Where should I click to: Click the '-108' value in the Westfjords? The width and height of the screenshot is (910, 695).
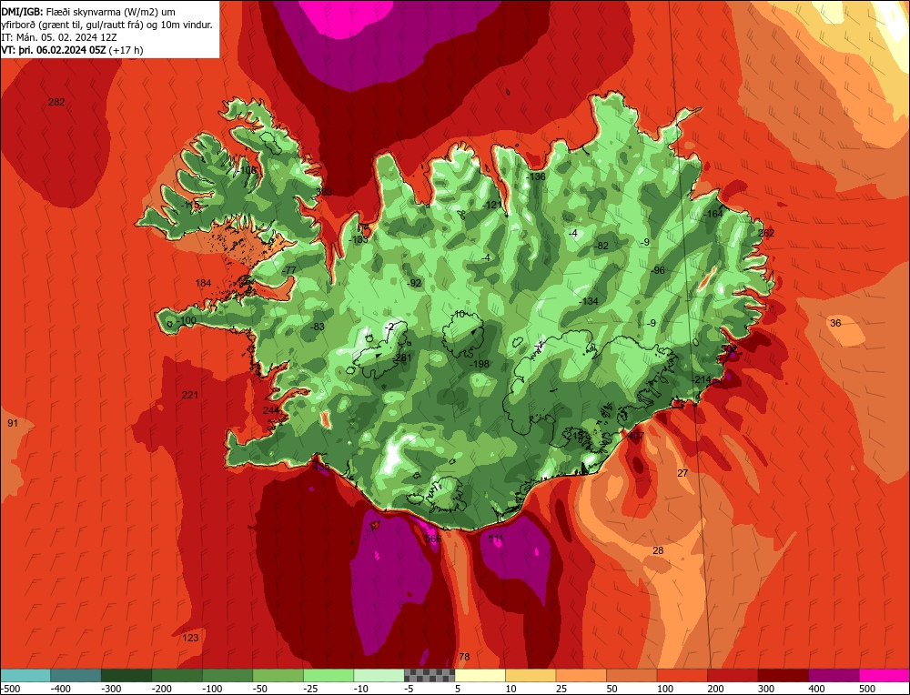pos(247,170)
